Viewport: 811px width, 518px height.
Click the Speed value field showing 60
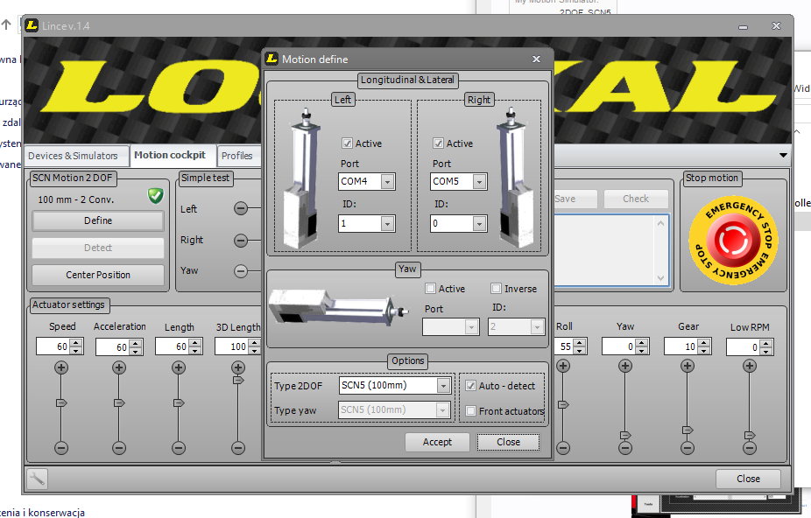53,346
